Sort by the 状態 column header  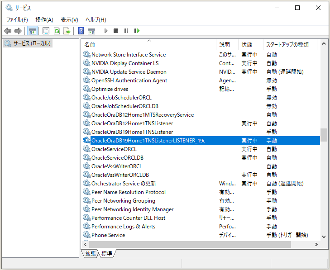[251, 45]
